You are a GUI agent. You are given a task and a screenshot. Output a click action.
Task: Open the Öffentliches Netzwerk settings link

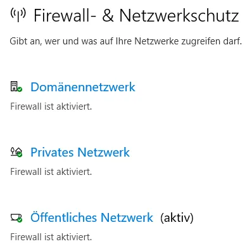tap(92, 217)
